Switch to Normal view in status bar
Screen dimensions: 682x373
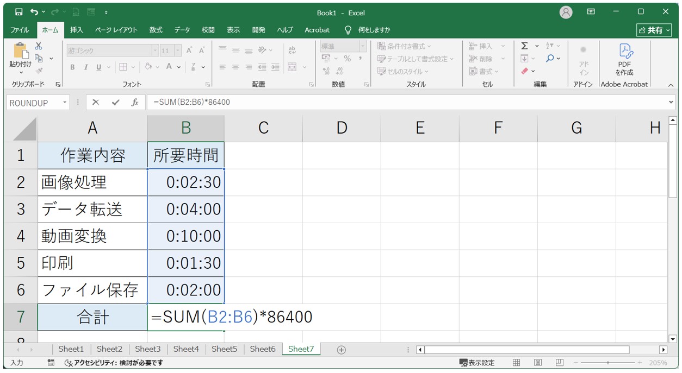coord(517,363)
